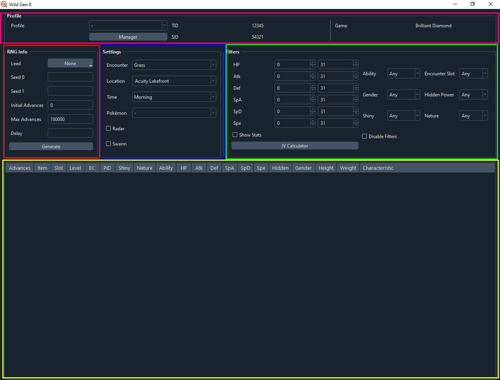The height and width of the screenshot is (380, 500).
Task: Click the Atk minimum IV field
Action: (295, 76)
